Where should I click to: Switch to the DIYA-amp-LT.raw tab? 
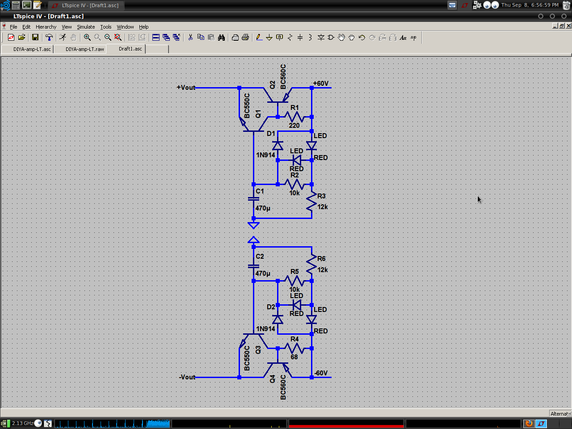coord(80,49)
